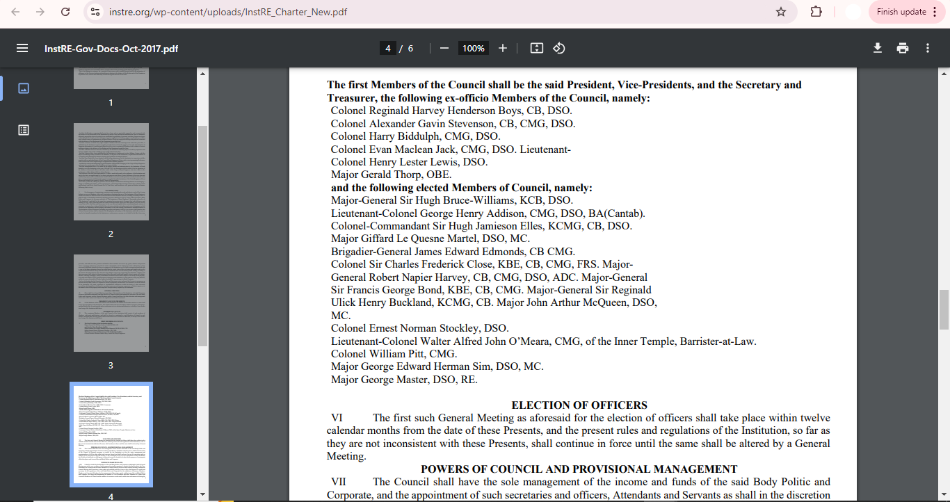Show the page thumbnails view in sidebar
This screenshot has height=502, width=950.
(24, 88)
